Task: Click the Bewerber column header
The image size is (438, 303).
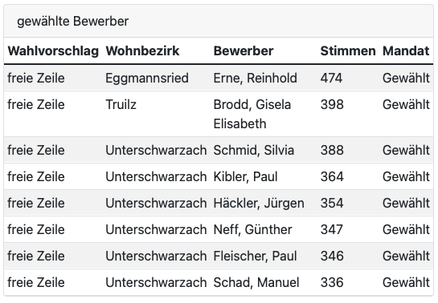Action: click(x=244, y=51)
